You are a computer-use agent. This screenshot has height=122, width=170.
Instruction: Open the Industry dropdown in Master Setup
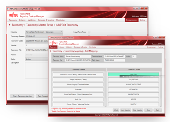point(44,32)
